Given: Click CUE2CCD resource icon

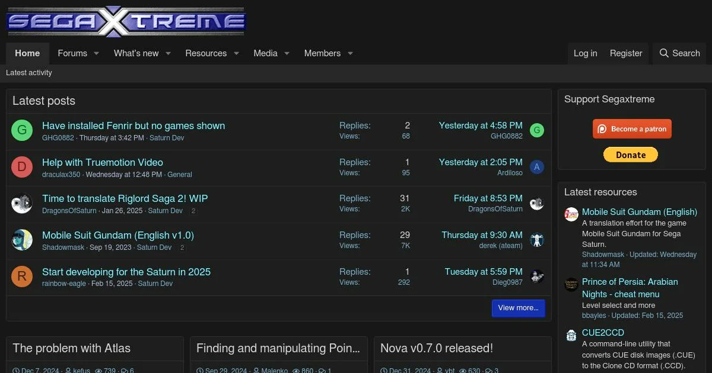Looking at the screenshot, I should pyautogui.click(x=571, y=336).
